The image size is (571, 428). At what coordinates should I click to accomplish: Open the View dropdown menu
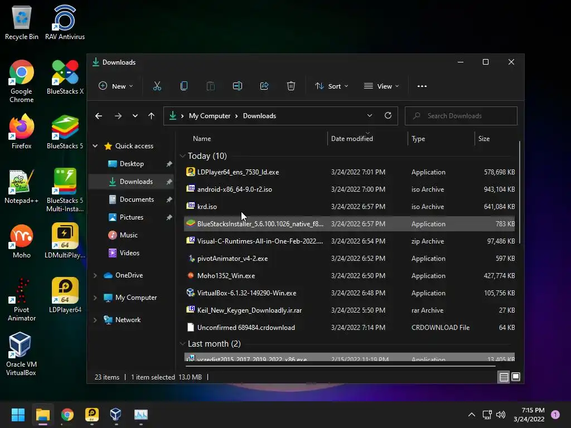tap(381, 86)
